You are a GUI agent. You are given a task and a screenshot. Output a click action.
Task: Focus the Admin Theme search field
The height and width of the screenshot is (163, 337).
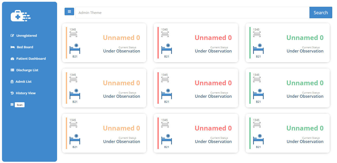click(192, 12)
